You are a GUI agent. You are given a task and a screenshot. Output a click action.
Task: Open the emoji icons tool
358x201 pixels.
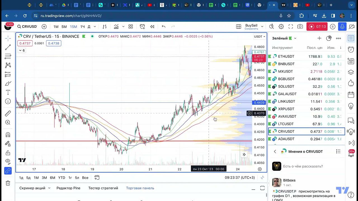coord(8,101)
